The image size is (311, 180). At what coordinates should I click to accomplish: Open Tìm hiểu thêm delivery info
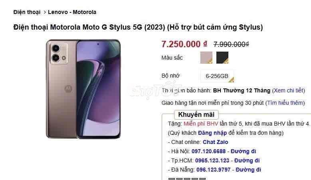point(285,103)
